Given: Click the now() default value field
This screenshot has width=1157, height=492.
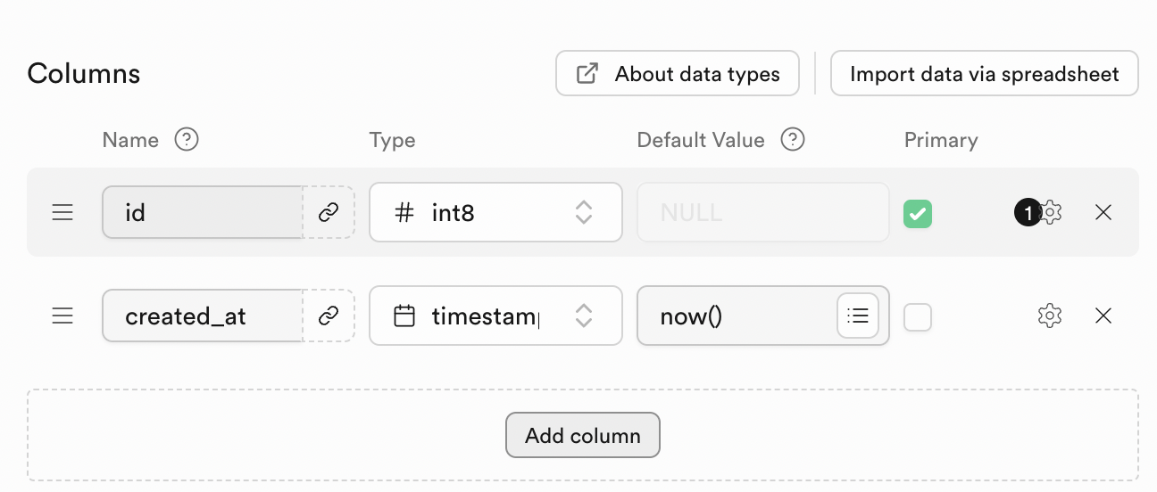Looking at the screenshot, I should [737, 316].
